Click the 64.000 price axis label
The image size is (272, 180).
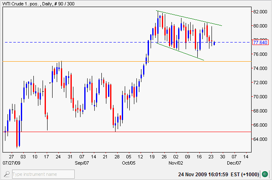click(x=260, y=139)
